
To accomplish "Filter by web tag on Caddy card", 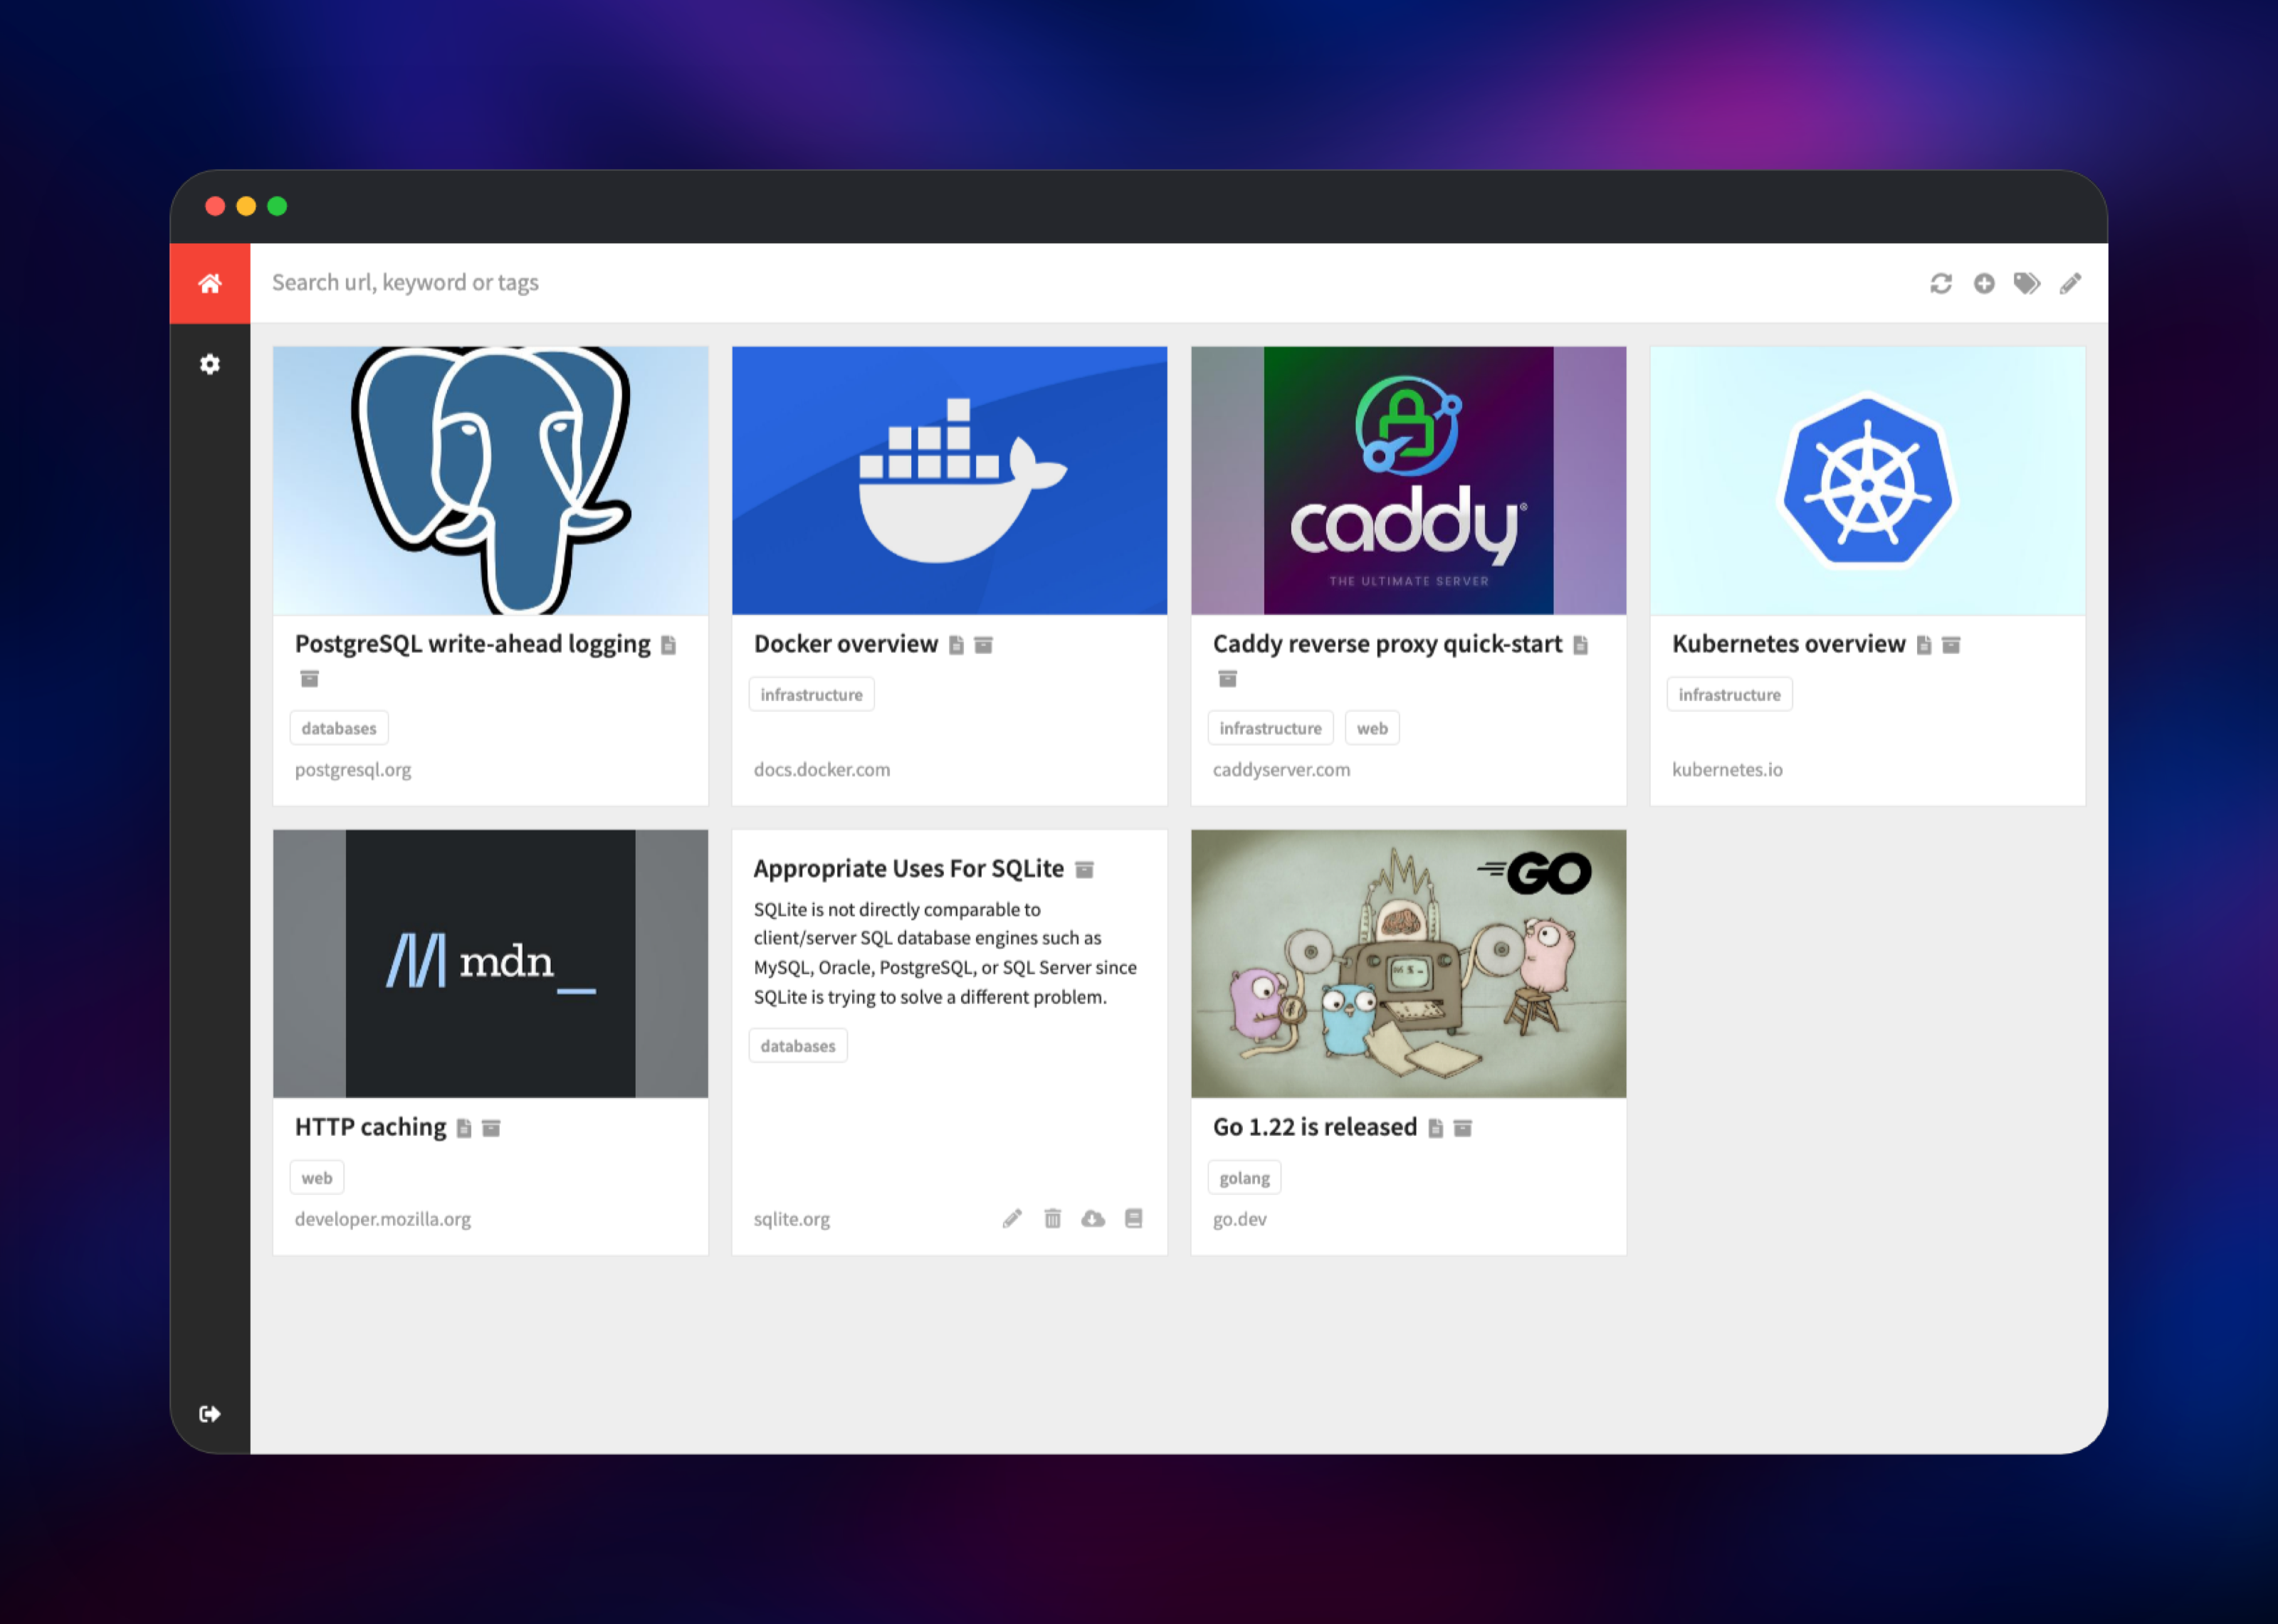I will (1372, 728).
